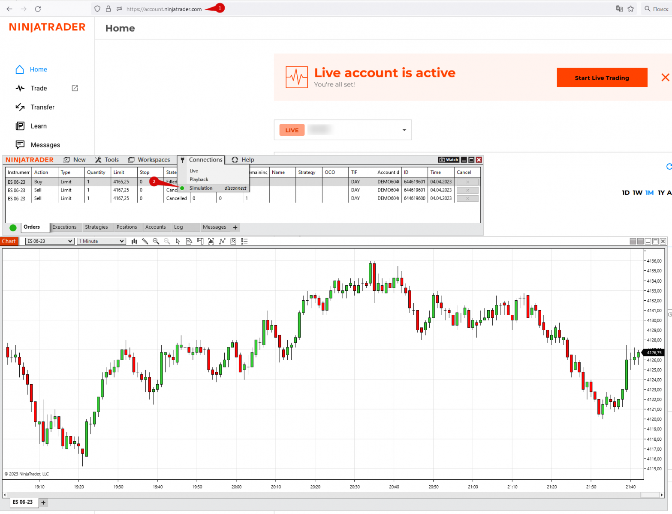
Task: Add a new Control Center tab with plus
Action: coord(235,227)
